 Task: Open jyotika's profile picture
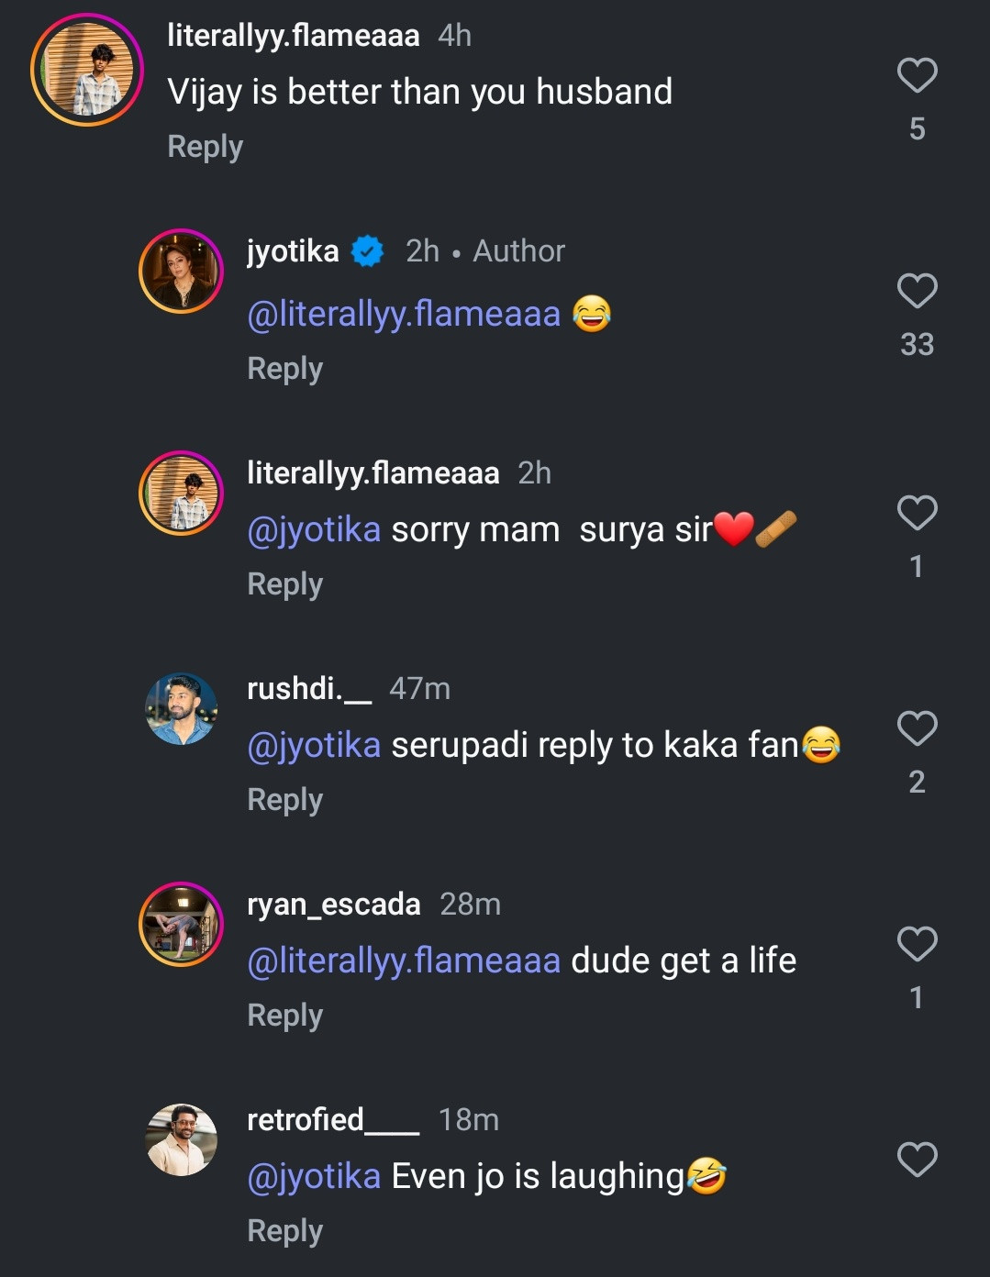coord(182,272)
